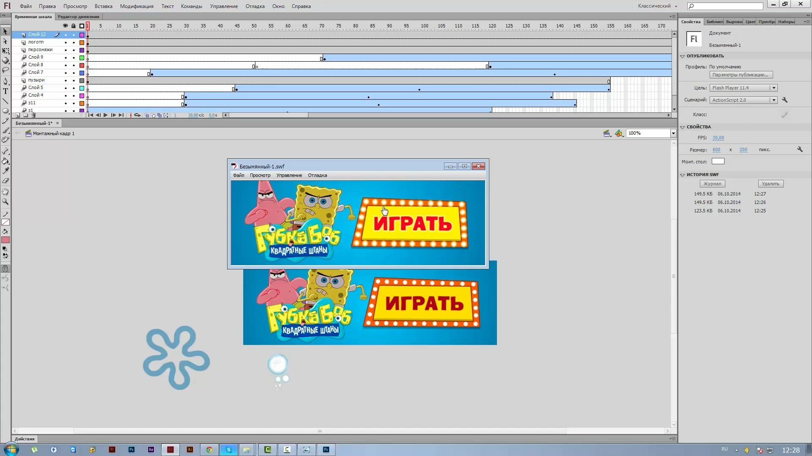Open the fill color swatch in toolbar

[5, 240]
